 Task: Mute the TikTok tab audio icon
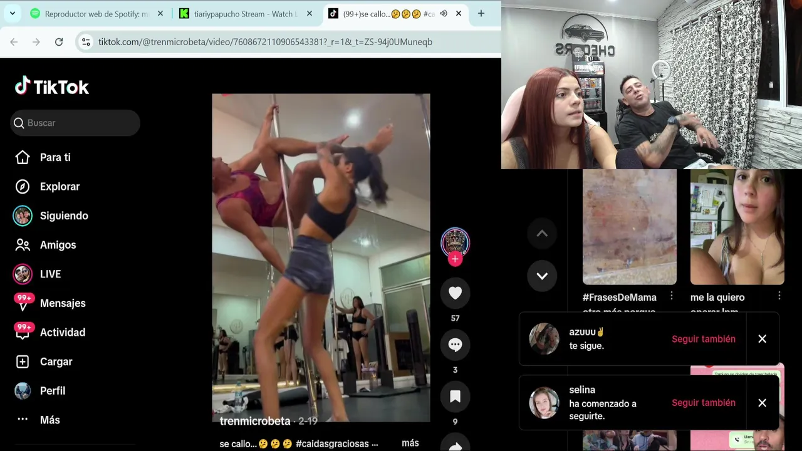click(444, 13)
